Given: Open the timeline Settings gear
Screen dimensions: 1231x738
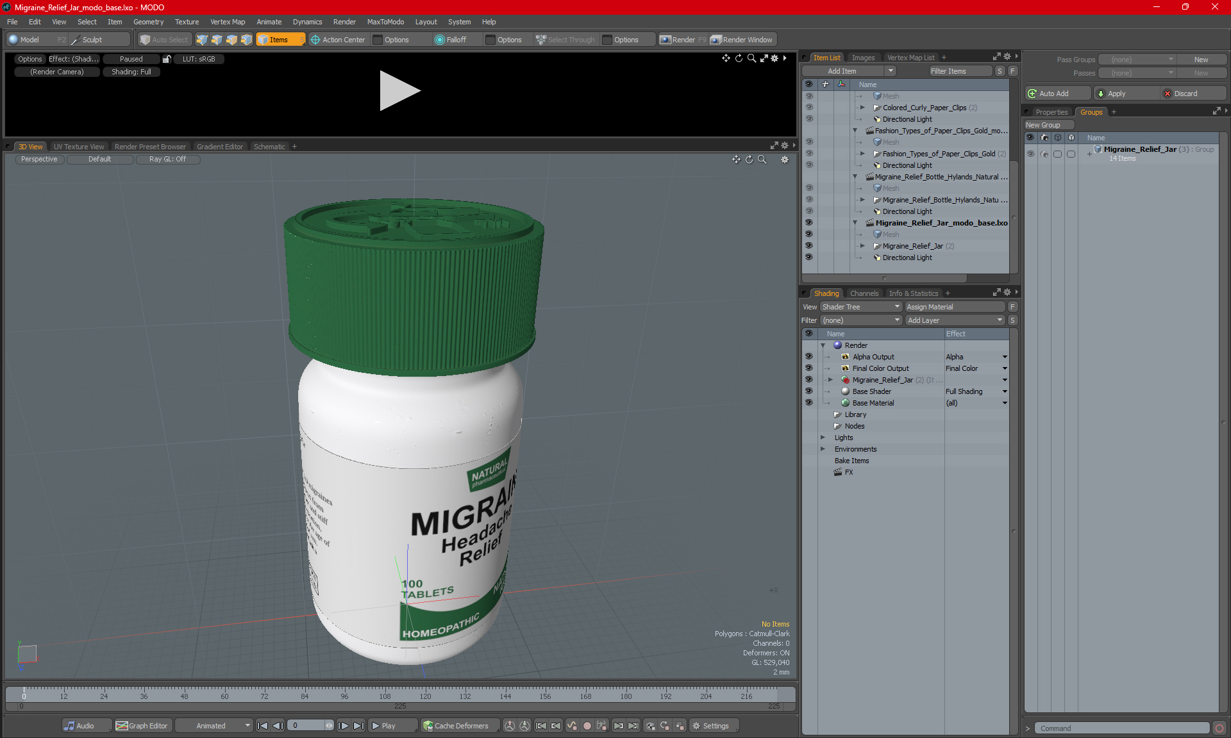Looking at the screenshot, I should pos(696,726).
